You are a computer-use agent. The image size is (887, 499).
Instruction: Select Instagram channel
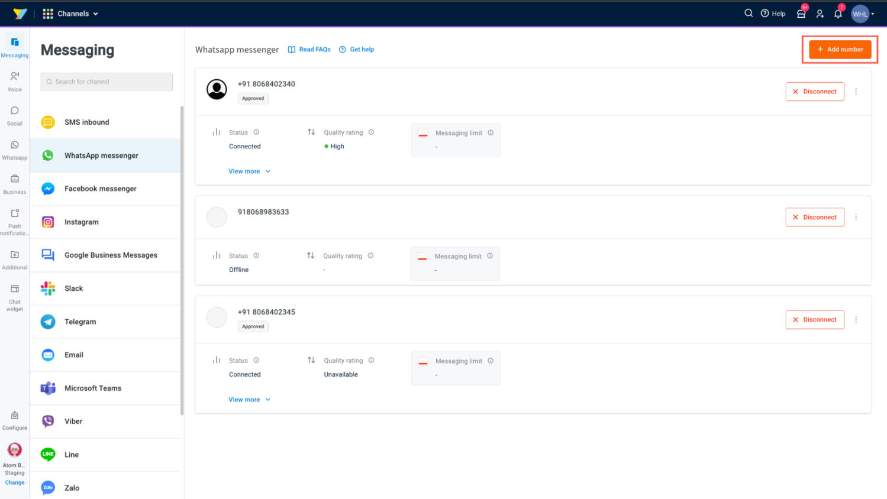click(x=105, y=222)
